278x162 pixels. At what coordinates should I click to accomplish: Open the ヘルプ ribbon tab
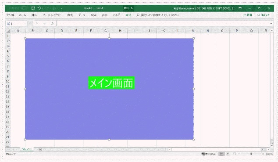coord(116,15)
